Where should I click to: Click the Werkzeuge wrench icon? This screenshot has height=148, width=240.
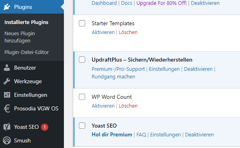click(x=7, y=81)
